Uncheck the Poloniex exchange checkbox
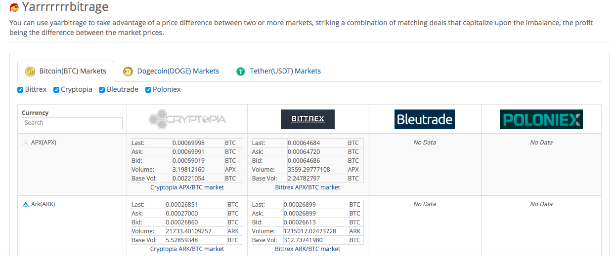Image resolution: width=616 pixels, height=256 pixels. 148,90
